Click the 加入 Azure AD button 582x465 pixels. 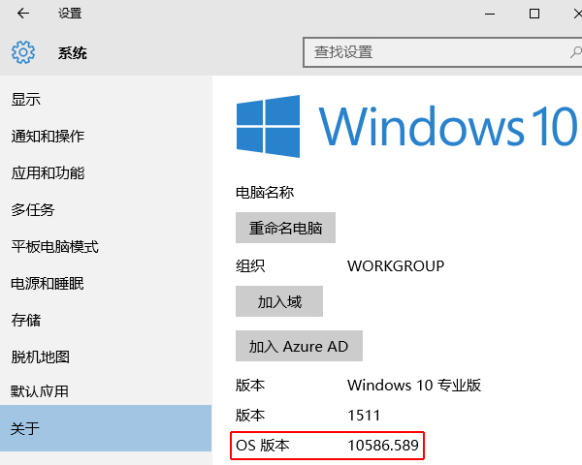[299, 346]
